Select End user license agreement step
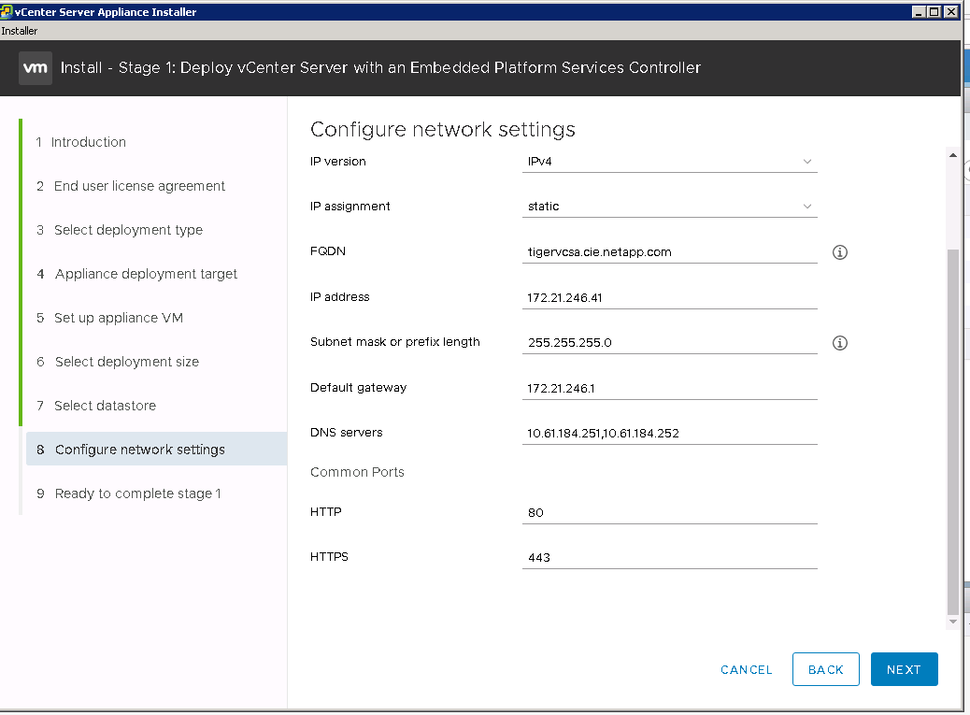 pos(139,186)
